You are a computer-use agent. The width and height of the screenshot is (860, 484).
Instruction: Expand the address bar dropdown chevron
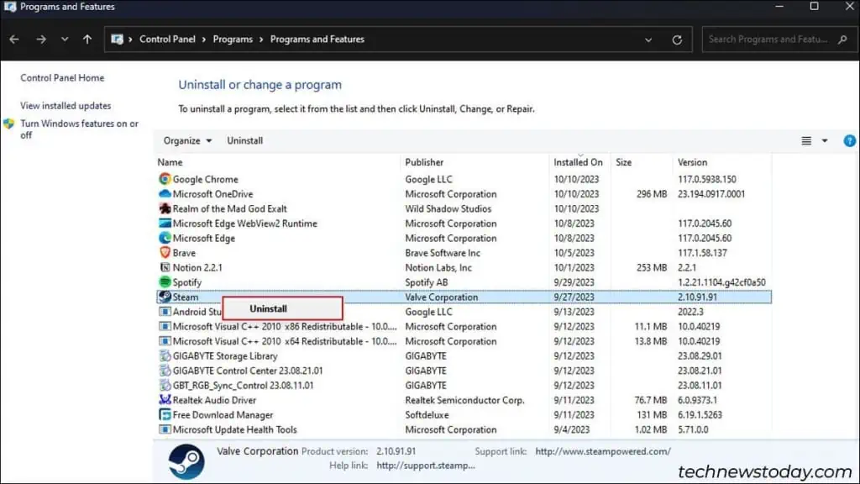(648, 39)
